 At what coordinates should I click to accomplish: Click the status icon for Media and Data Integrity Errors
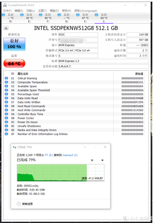coord(6,130)
